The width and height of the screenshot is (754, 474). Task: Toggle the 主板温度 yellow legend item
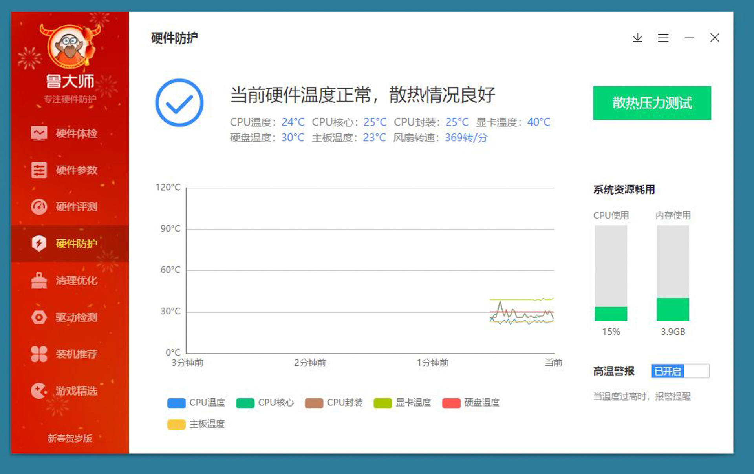pyautogui.click(x=196, y=424)
